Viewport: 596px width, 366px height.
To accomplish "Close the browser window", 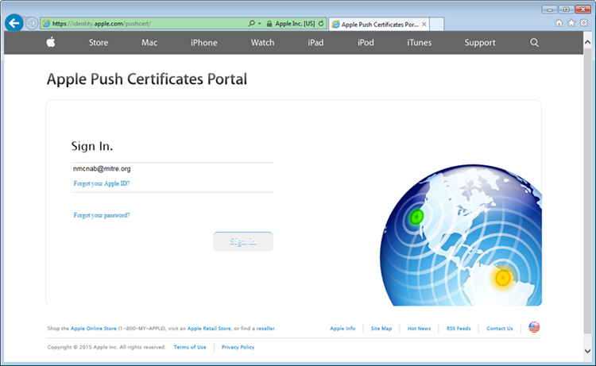I will (x=582, y=10).
